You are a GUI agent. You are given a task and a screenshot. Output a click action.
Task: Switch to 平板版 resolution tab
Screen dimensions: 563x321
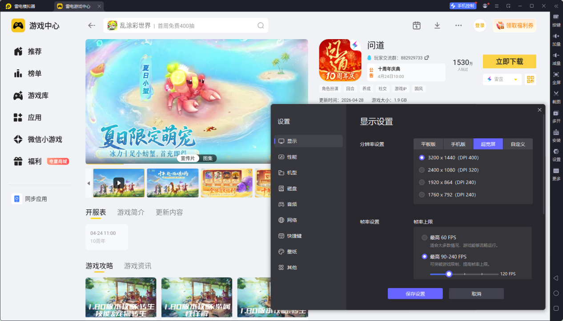click(429, 144)
